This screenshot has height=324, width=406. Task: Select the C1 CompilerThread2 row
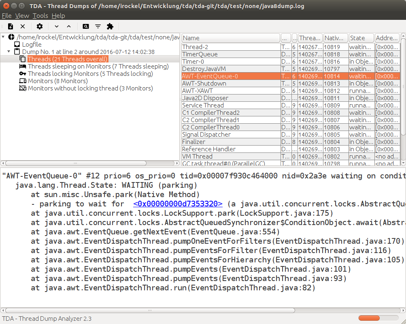coord(291,112)
